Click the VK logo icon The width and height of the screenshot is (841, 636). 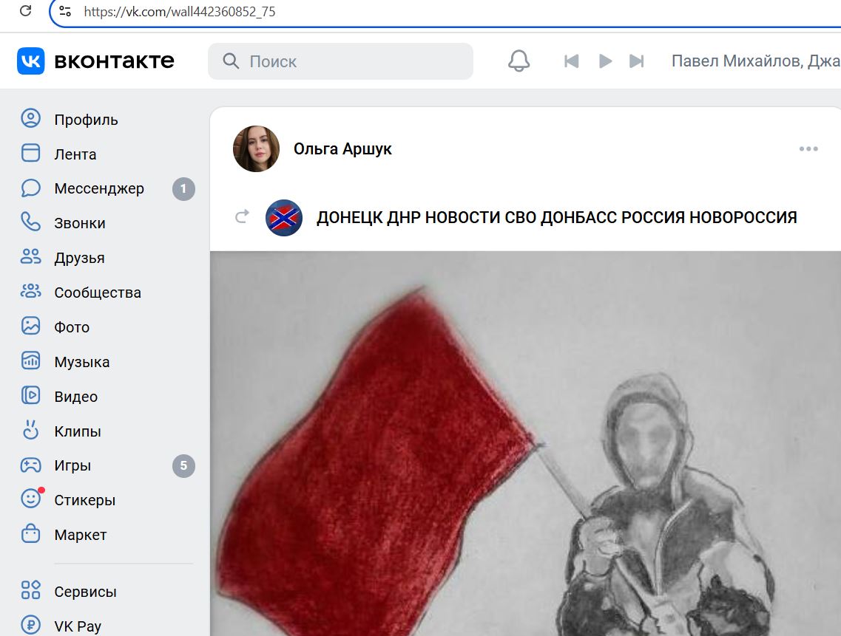click(x=30, y=61)
